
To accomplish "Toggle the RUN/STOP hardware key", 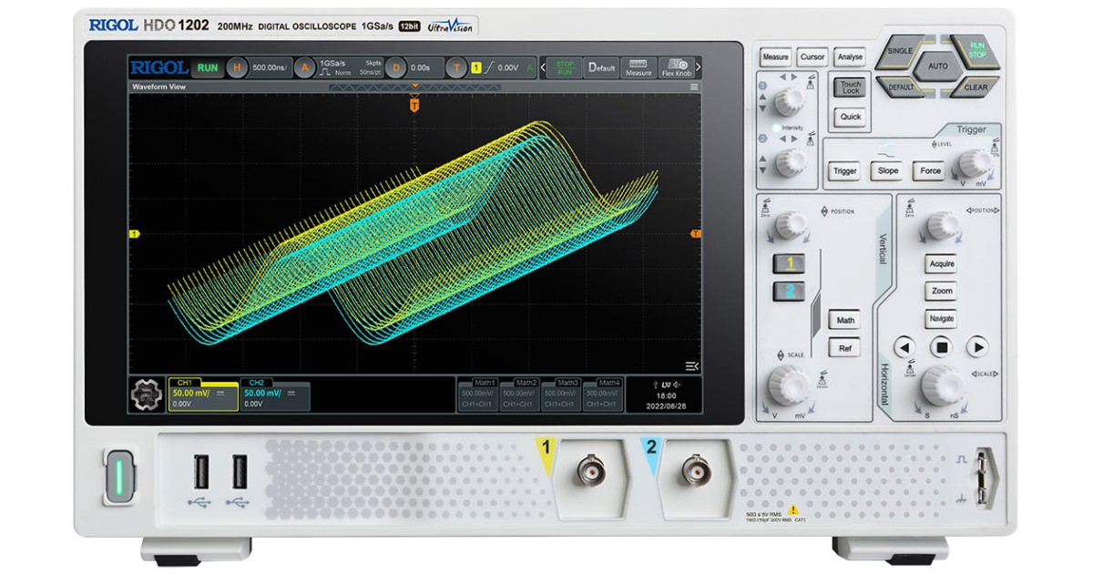I will pyautogui.click(x=976, y=51).
